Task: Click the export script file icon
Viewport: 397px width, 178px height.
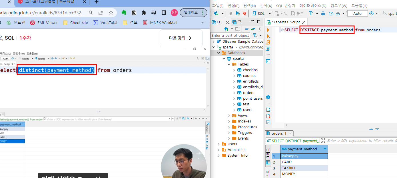Action: (x=268, y=110)
